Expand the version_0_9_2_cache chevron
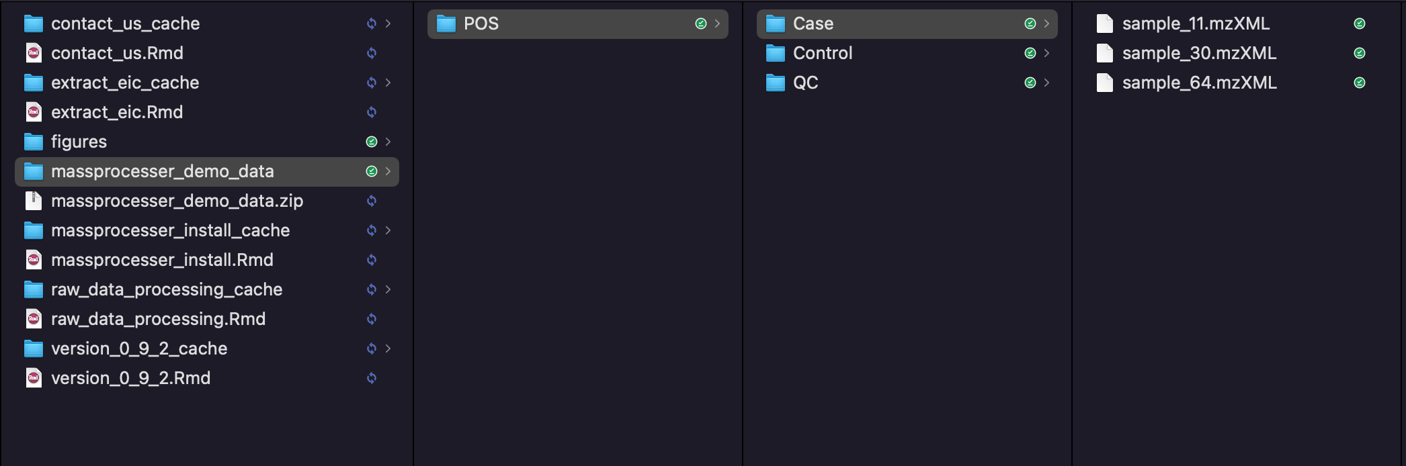 (x=388, y=348)
